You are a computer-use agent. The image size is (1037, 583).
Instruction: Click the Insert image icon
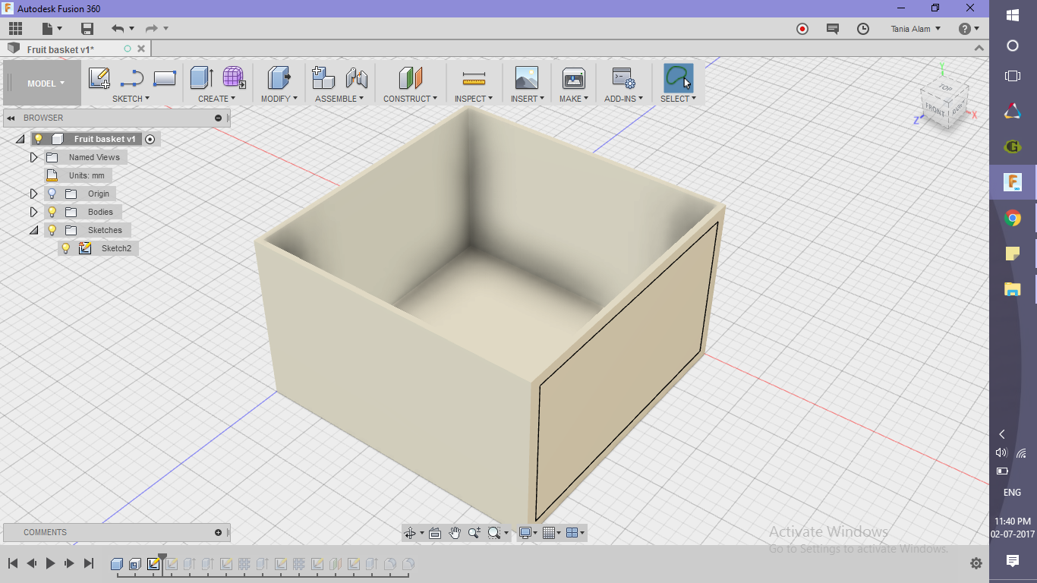[526, 78]
